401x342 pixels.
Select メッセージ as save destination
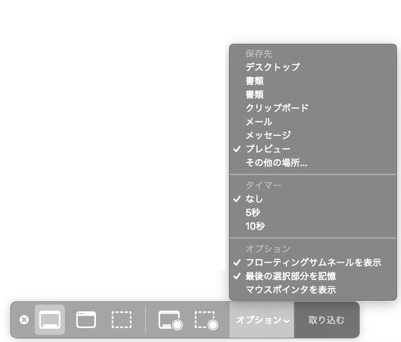268,136
